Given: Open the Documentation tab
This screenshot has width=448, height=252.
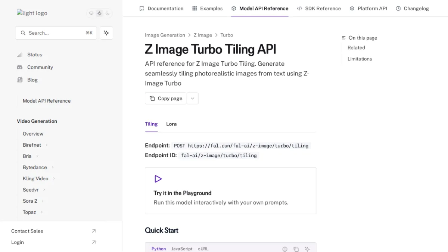Looking at the screenshot, I should click(x=161, y=8).
